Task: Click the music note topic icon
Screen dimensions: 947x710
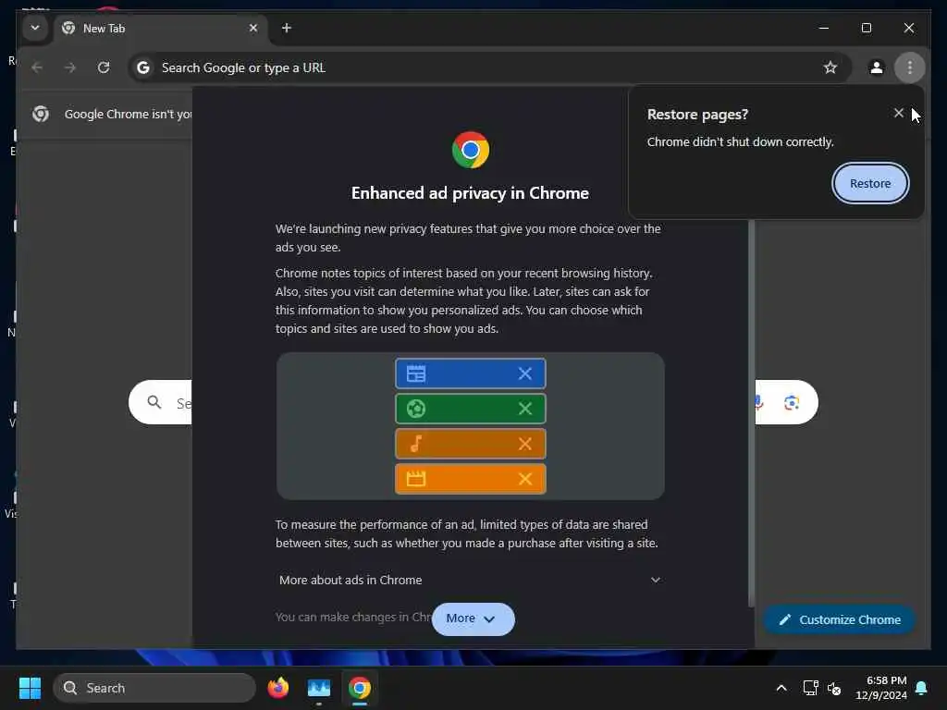Action: click(416, 444)
